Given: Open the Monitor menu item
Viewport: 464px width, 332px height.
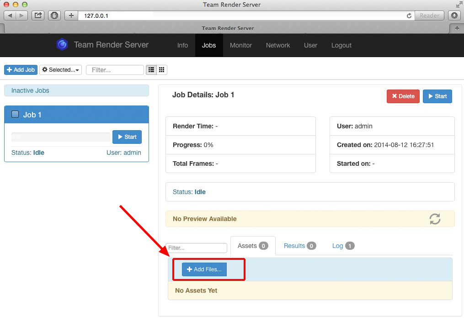Looking at the screenshot, I should 240,45.
